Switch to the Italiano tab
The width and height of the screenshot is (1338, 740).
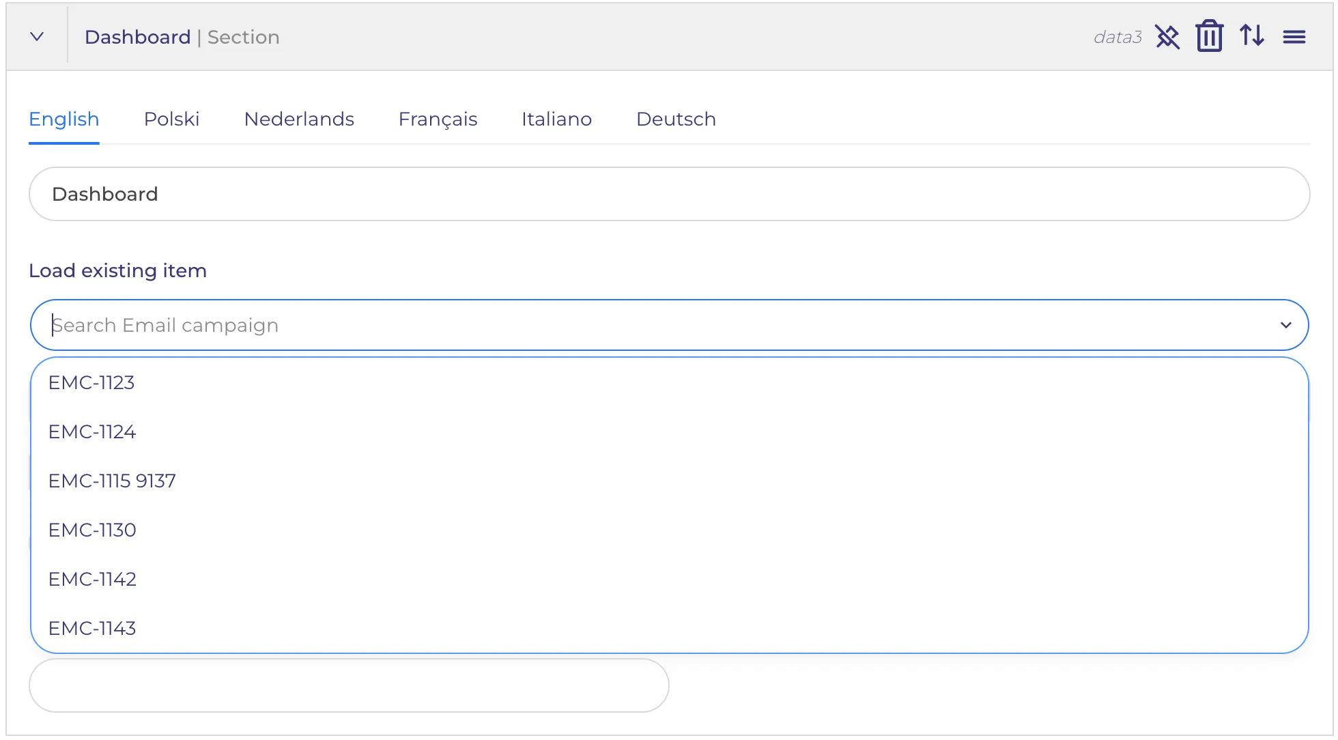pos(556,119)
